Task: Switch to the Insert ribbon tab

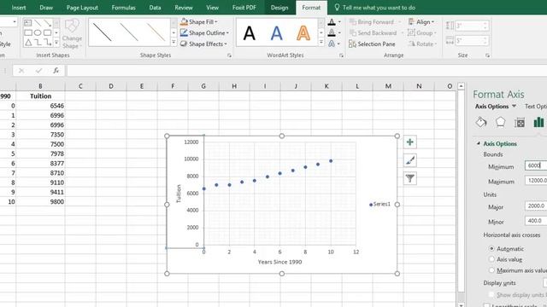Action: pos(19,8)
